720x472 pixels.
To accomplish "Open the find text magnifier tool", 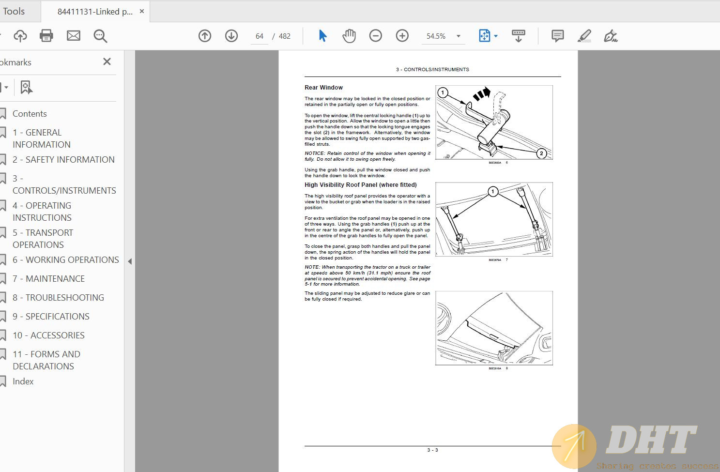I will coord(100,36).
